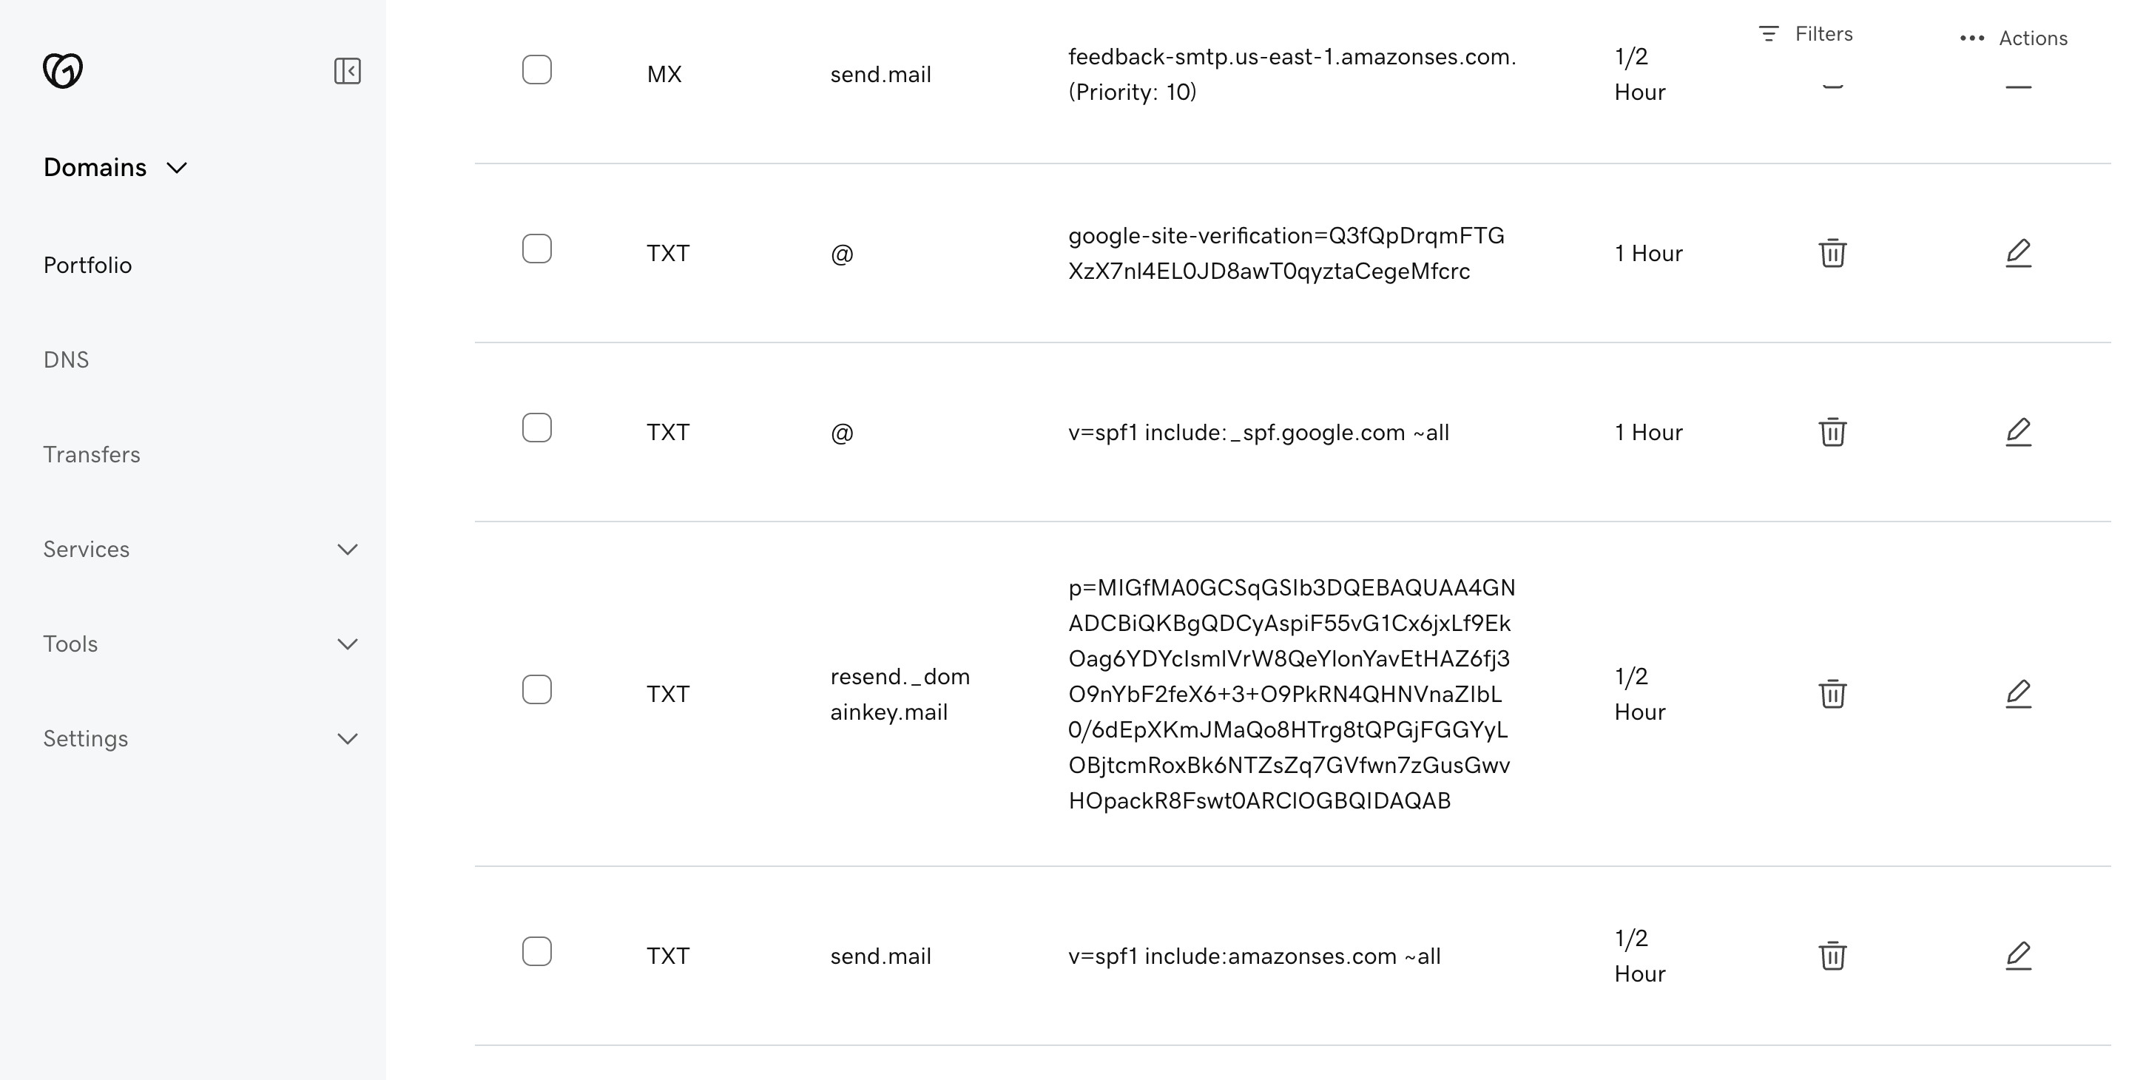Delete the send.mail amazonses TXT record
2129x1080 pixels.
tap(1833, 955)
